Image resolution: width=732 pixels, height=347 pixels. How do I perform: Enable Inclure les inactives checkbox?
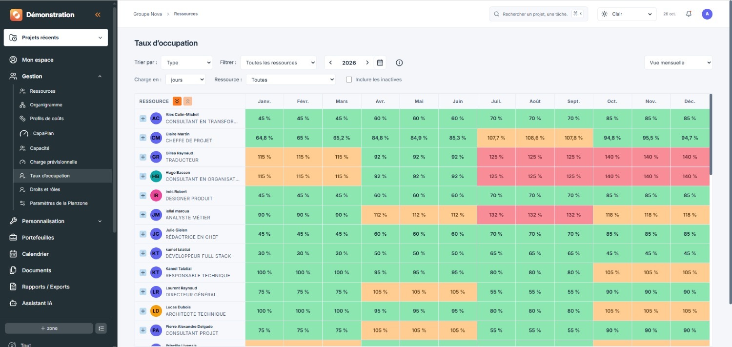pyautogui.click(x=349, y=80)
